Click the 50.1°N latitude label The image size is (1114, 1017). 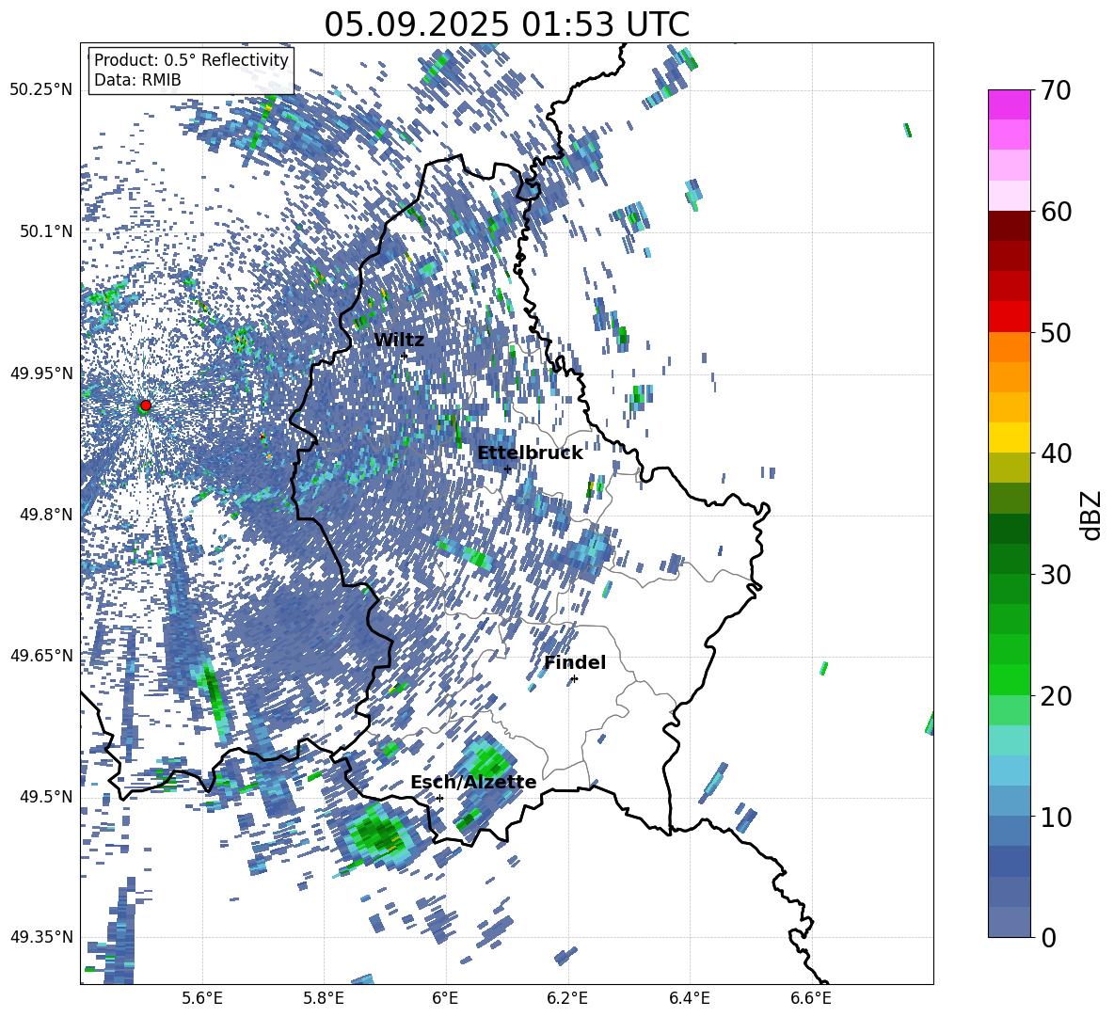click(x=46, y=231)
